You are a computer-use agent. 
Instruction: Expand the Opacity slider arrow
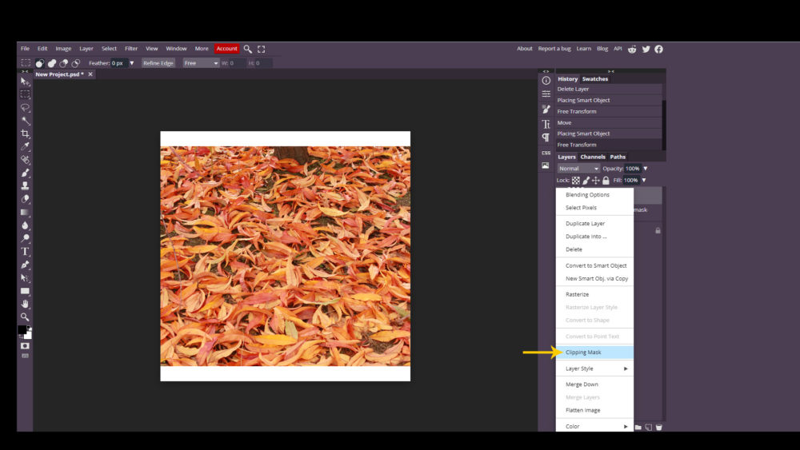tap(645, 169)
